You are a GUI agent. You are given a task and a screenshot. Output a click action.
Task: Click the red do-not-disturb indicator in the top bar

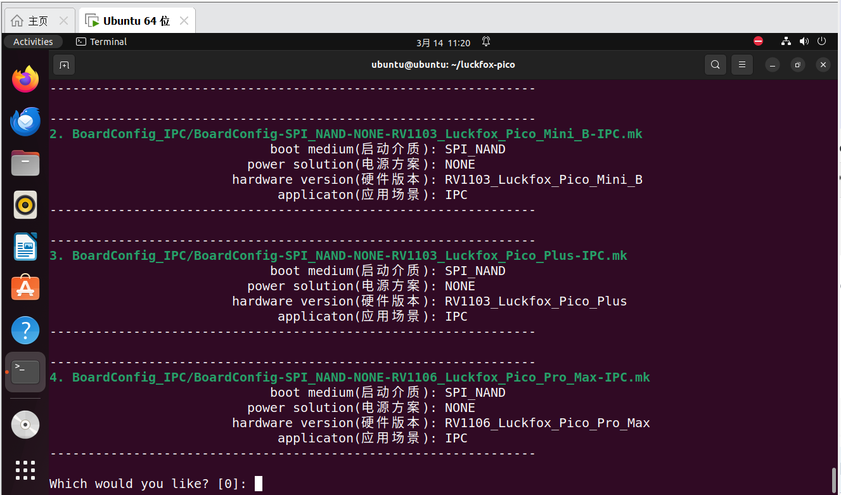[759, 41]
